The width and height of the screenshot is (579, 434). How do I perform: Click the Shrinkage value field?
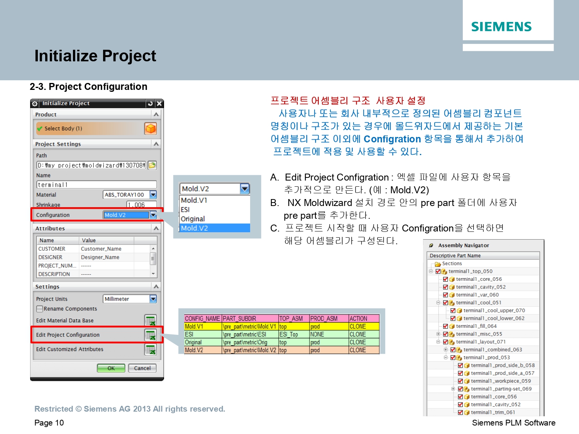[142, 204]
